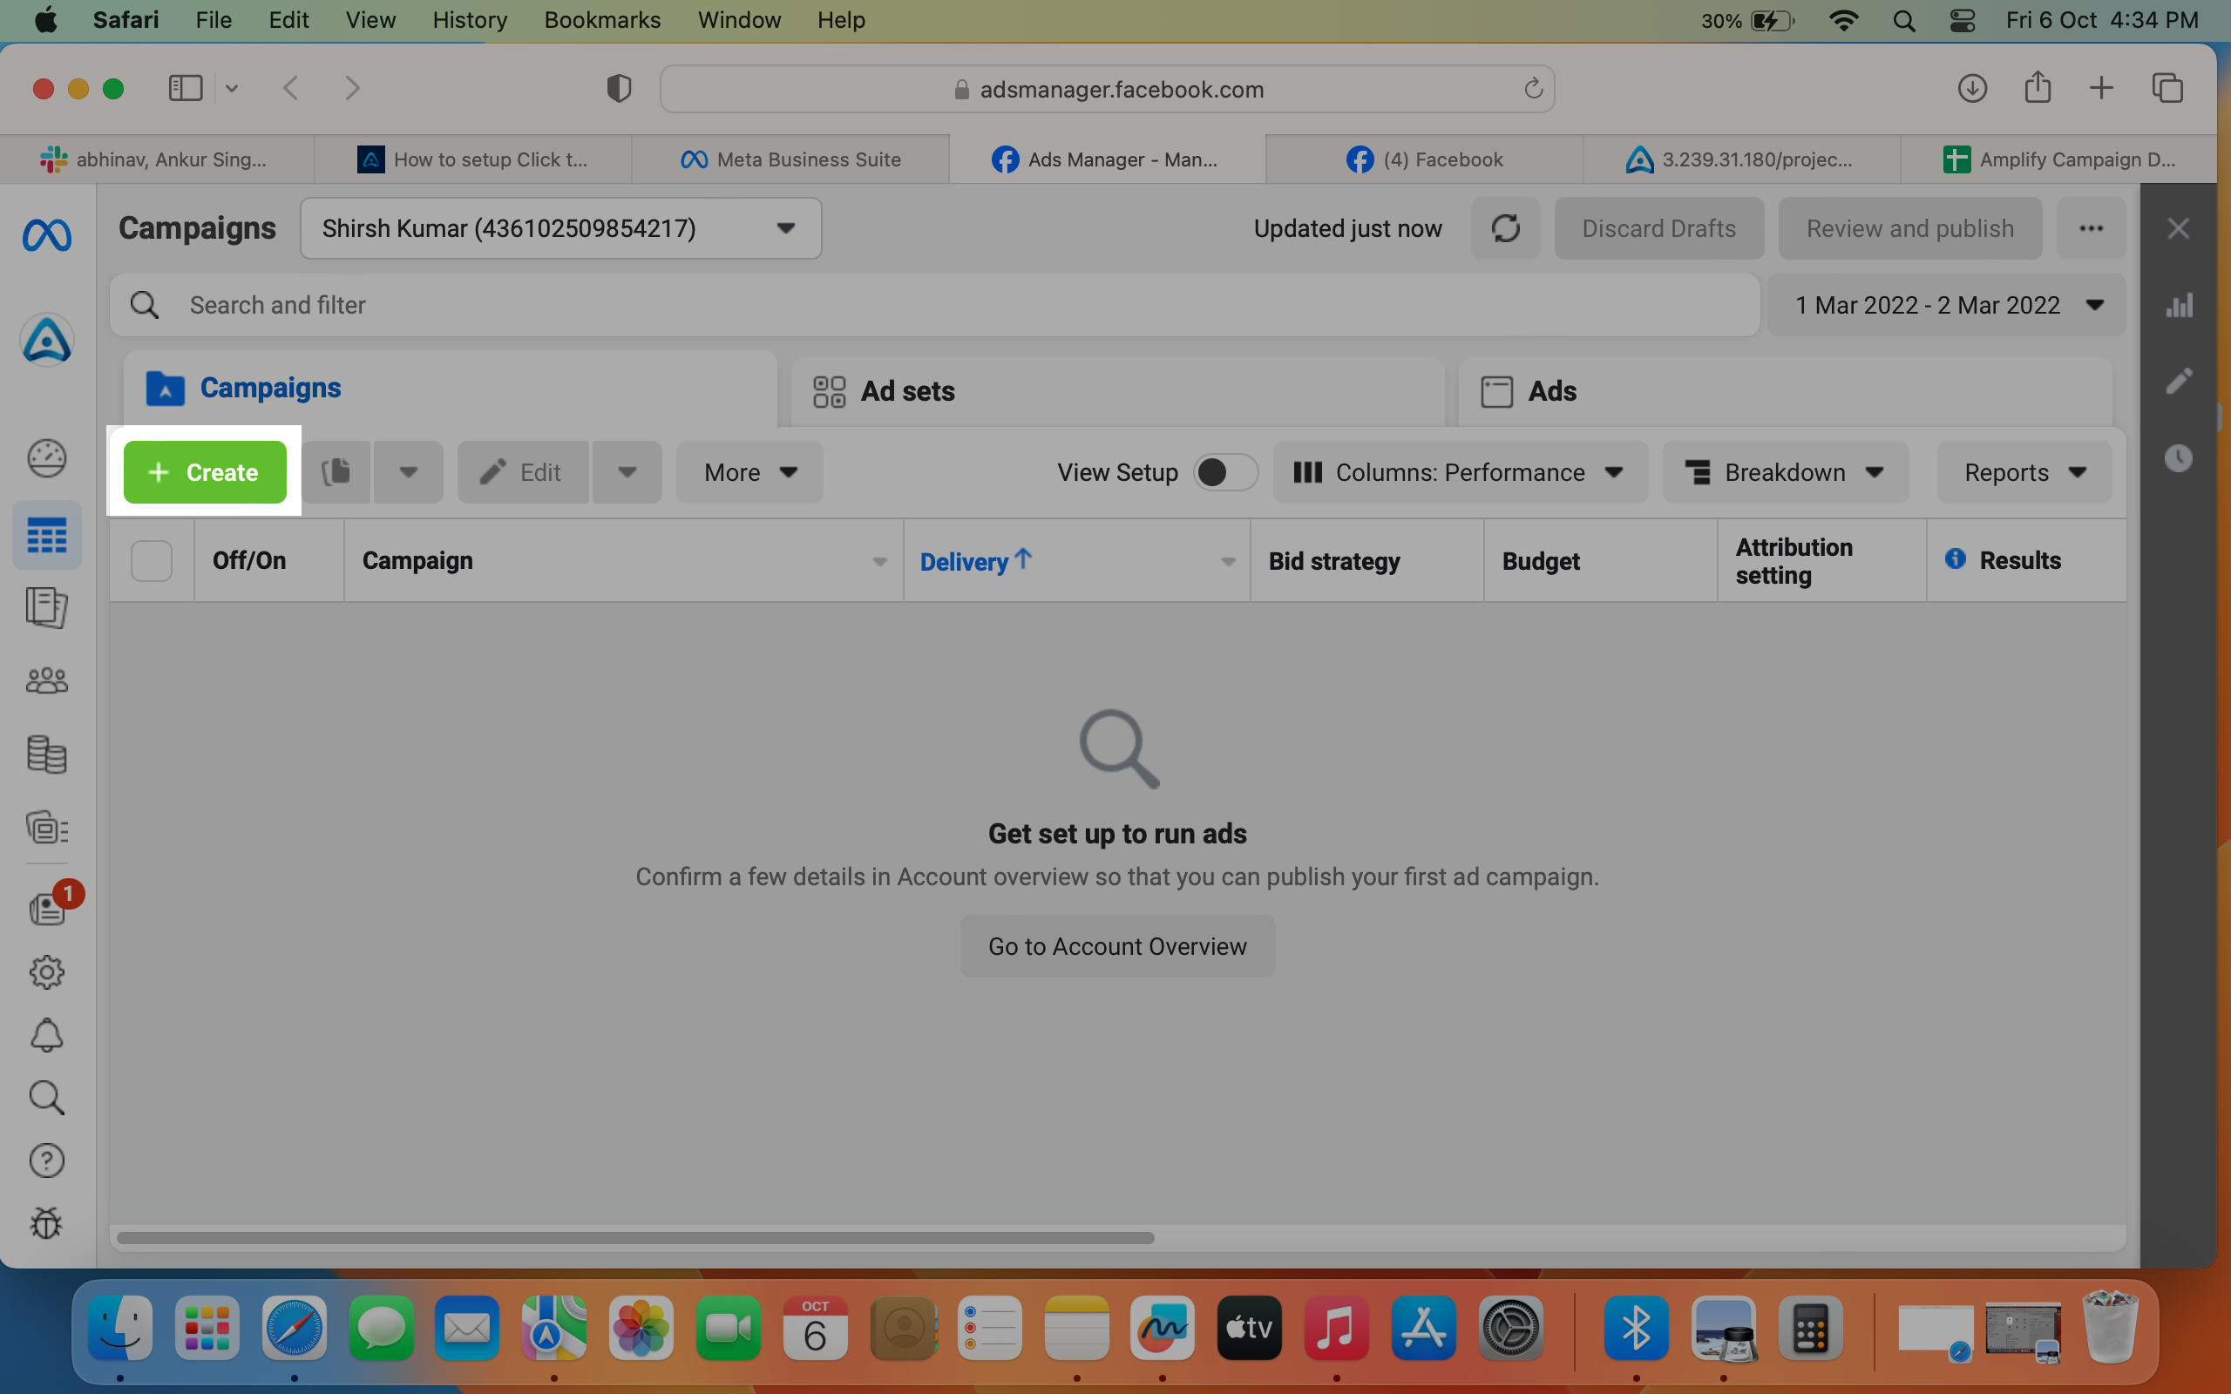Switch to the Ad sets tab
The image size is (2231, 1394).
[1117, 391]
